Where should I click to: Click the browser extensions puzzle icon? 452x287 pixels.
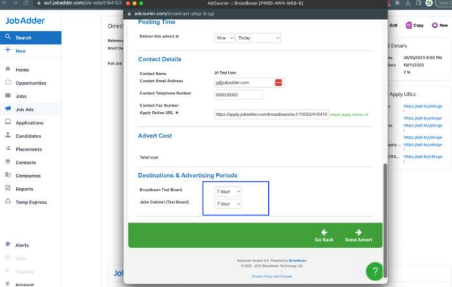pos(397,3)
